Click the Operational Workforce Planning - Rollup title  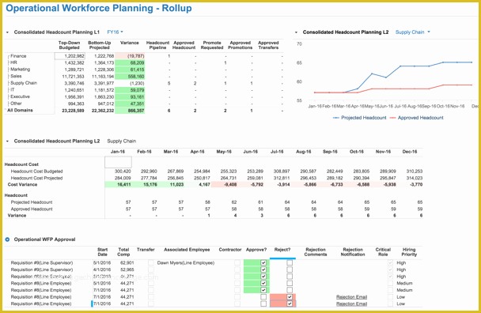[x=99, y=8]
